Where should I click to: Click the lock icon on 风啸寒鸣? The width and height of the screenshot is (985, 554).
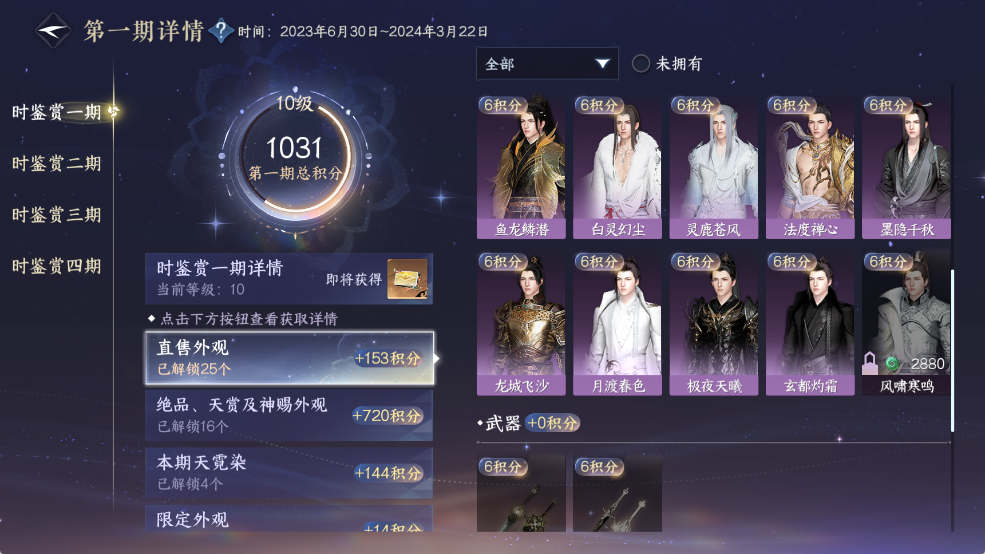click(870, 363)
